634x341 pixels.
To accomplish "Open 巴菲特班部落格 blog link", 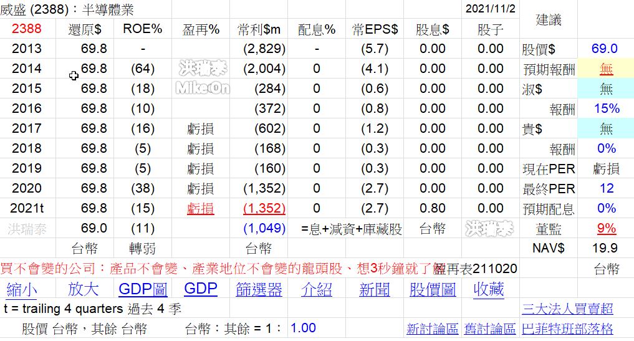I will [567, 329].
